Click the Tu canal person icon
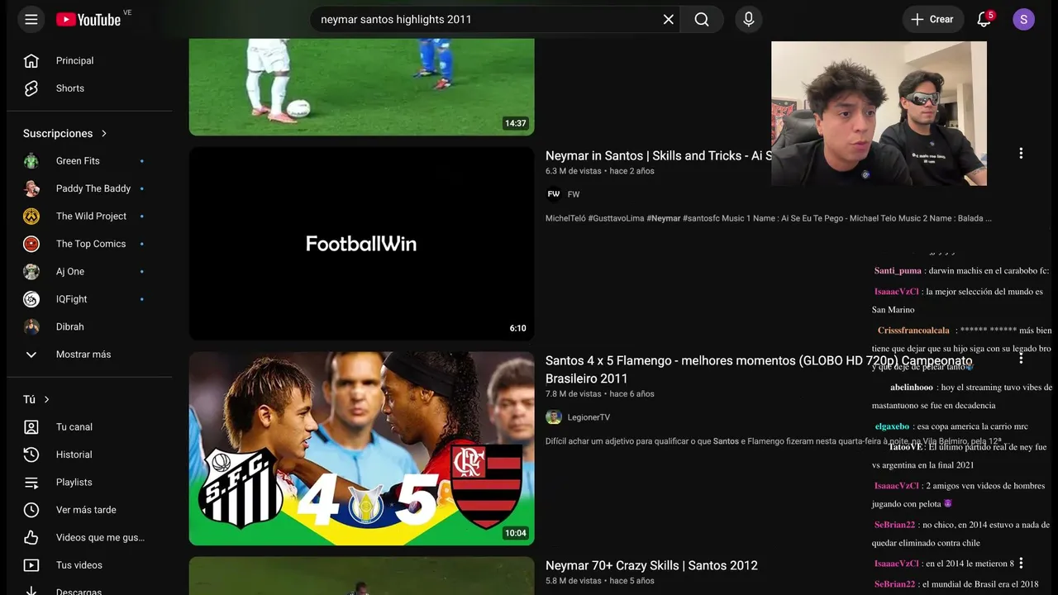 pyautogui.click(x=31, y=427)
